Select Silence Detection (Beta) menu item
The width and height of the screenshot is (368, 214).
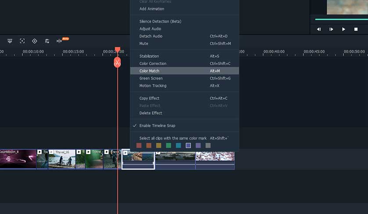(x=184, y=21)
